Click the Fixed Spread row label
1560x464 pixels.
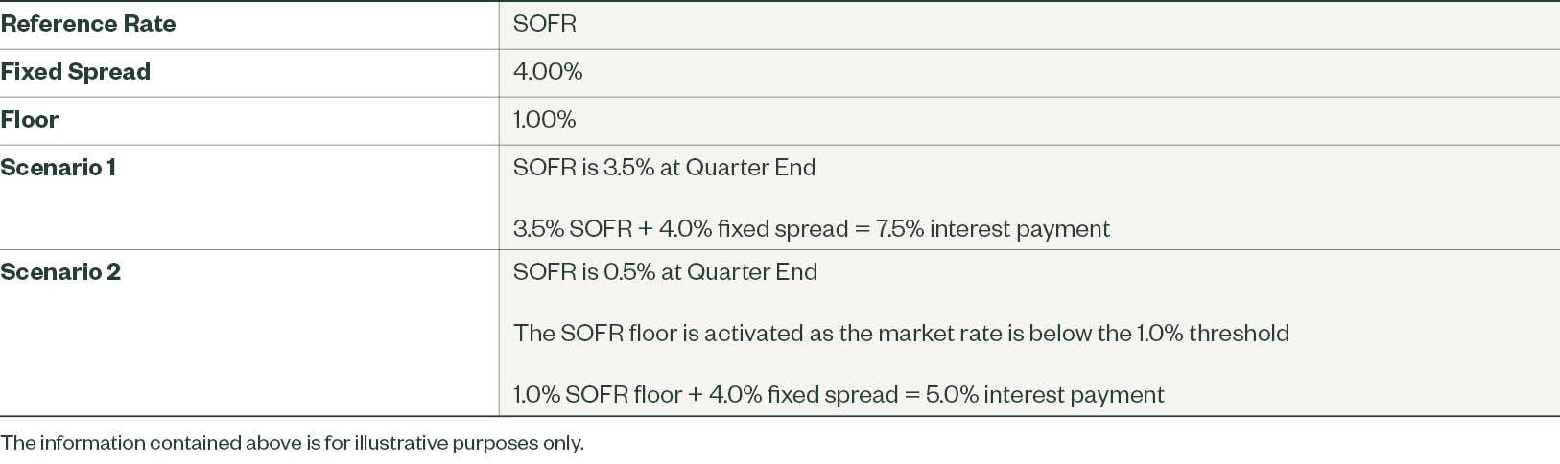pos(76,72)
